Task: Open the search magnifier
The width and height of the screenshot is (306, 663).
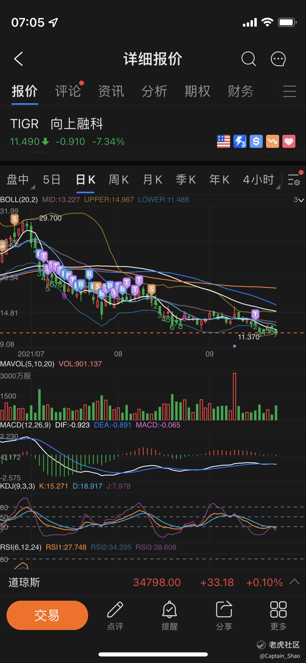Action: coord(248,59)
